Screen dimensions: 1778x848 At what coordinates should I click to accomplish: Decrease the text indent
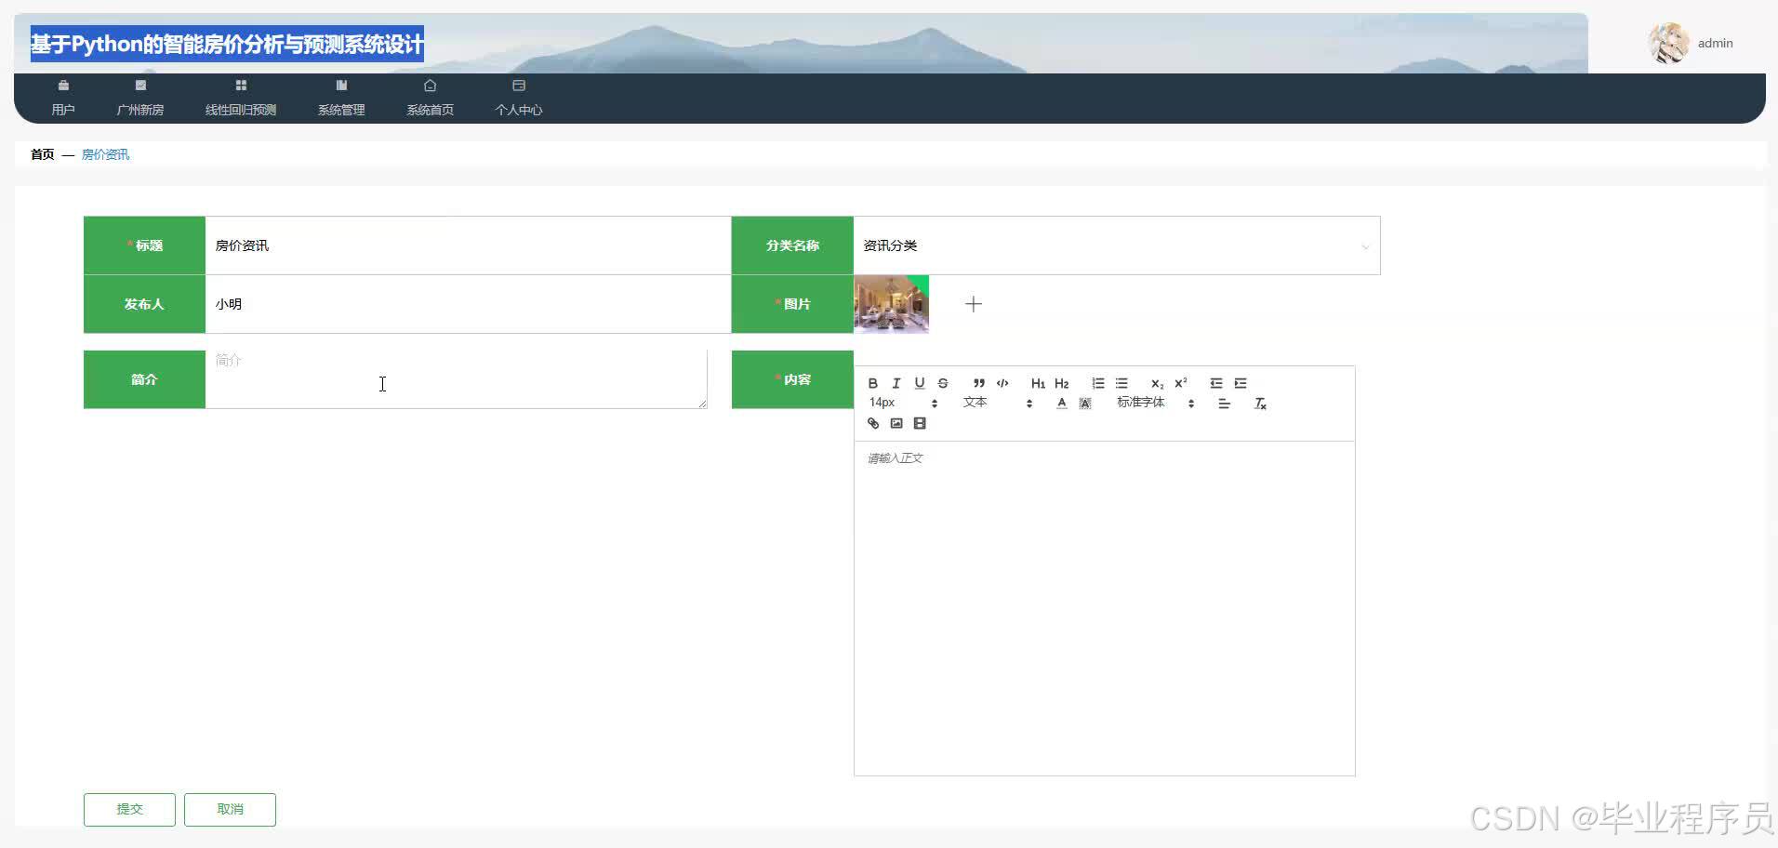coord(1216,383)
